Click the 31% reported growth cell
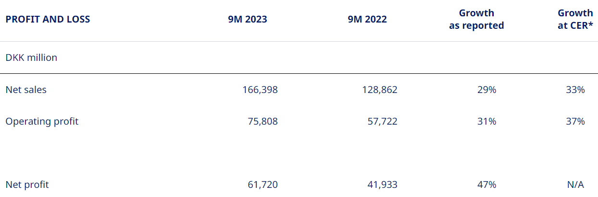Image resolution: width=598 pixels, height=197 pixels. coord(487,121)
